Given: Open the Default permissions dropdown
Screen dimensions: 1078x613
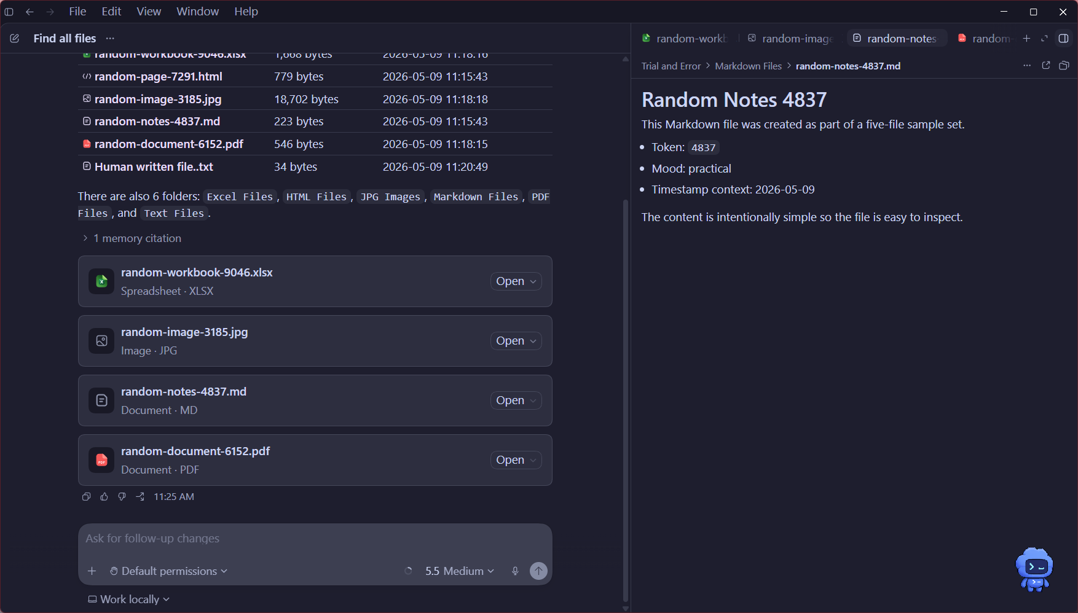Looking at the screenshot, I should (168, 571).
